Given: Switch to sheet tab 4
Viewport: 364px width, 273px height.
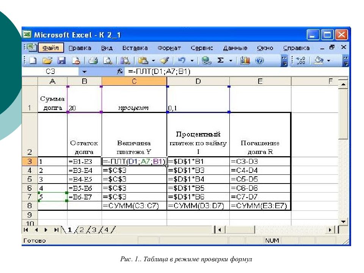Looking at the screenshot, I should pyautogui.click(x=106, y=230).
